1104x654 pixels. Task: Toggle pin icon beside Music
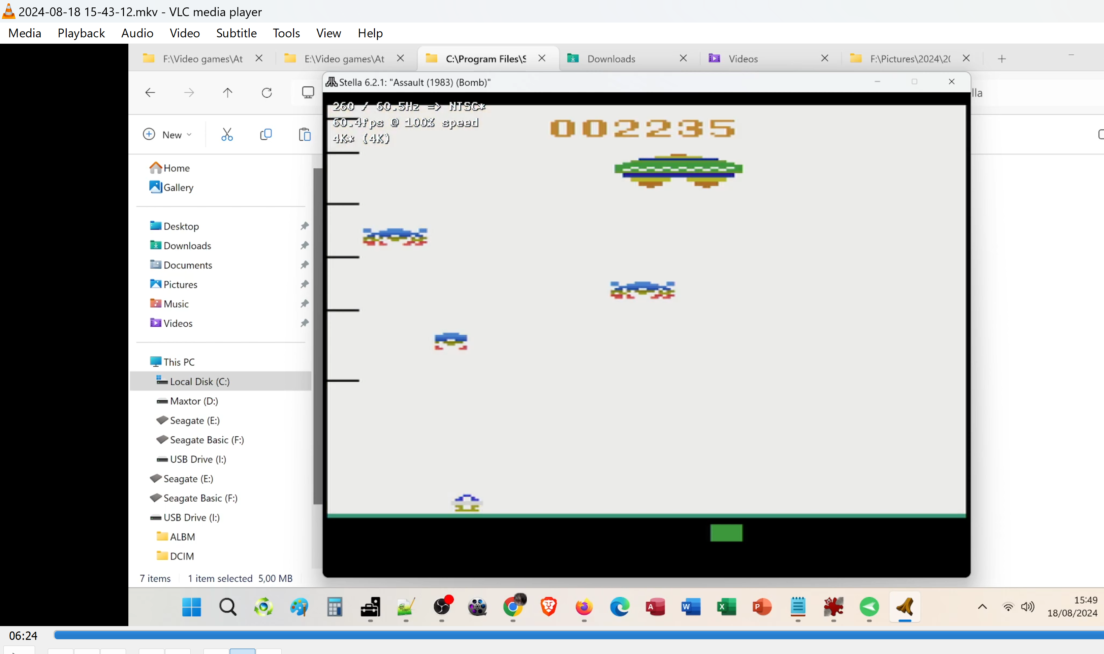pyautogui.click(x=305, y=304)
